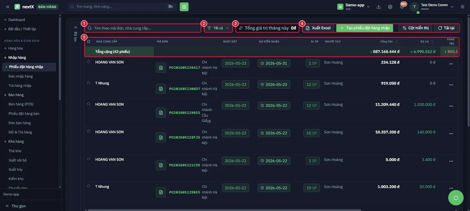Star the PO2026052308D7 order row

click(x=89, y=83)
